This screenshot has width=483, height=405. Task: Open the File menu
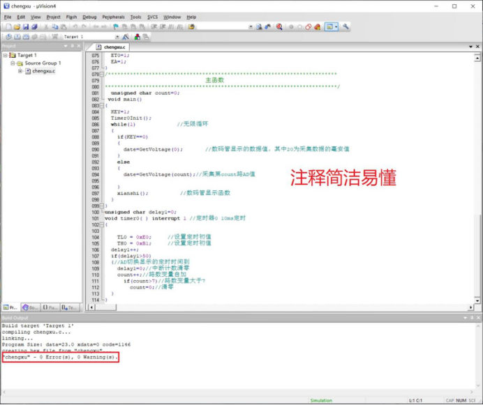8,17
